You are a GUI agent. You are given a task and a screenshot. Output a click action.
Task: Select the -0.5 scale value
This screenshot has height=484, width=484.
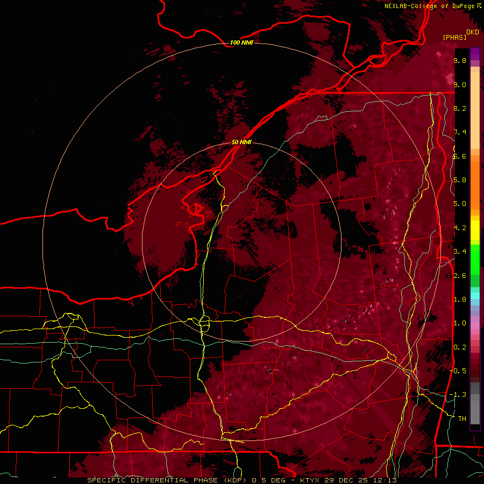(458, 371)
